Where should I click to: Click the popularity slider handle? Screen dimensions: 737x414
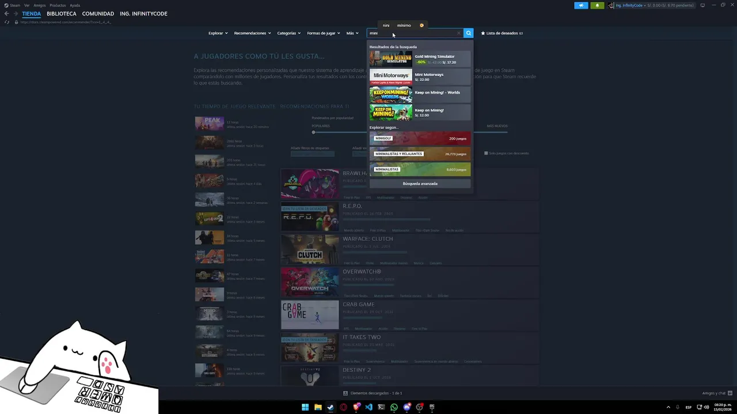[314, 132]
